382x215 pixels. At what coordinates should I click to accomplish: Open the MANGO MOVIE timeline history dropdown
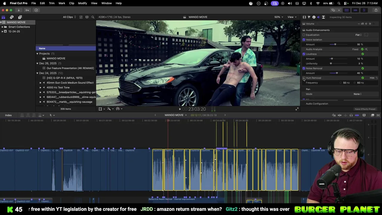176,115
